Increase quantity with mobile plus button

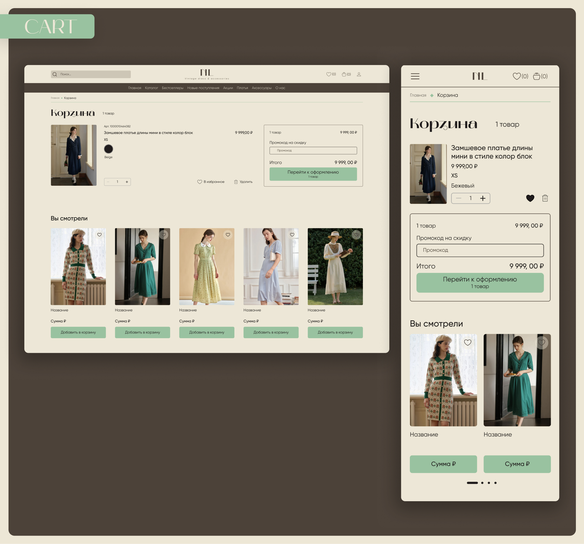tap(483, 198)
